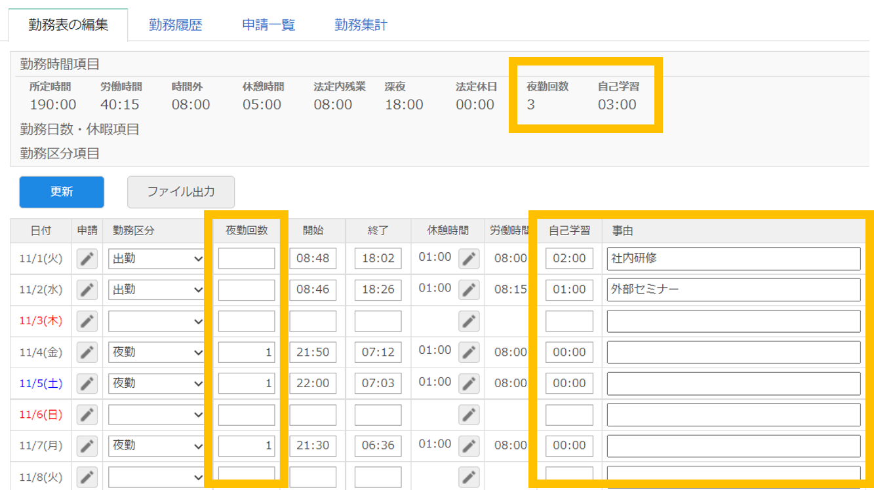Open the 申請一覧 tab
Image resolution: width=874 pixels, height=490 pixels.
tap(269, 25)
